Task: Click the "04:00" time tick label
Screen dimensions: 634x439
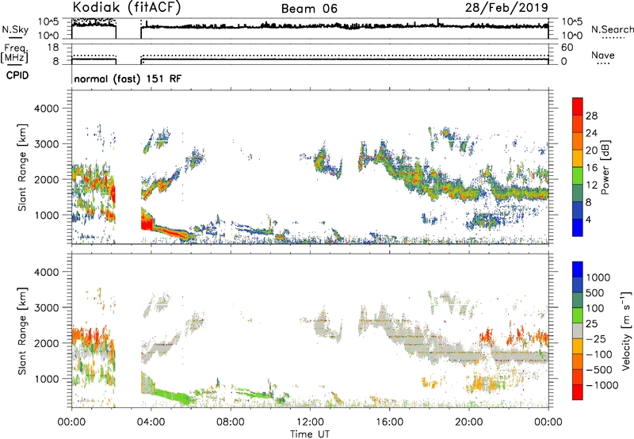Action: coord(151,422)
